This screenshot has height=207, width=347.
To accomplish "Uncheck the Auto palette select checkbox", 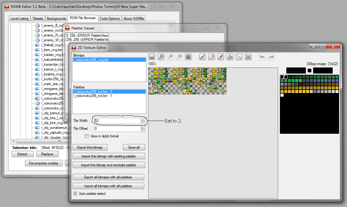I will 75,193.
